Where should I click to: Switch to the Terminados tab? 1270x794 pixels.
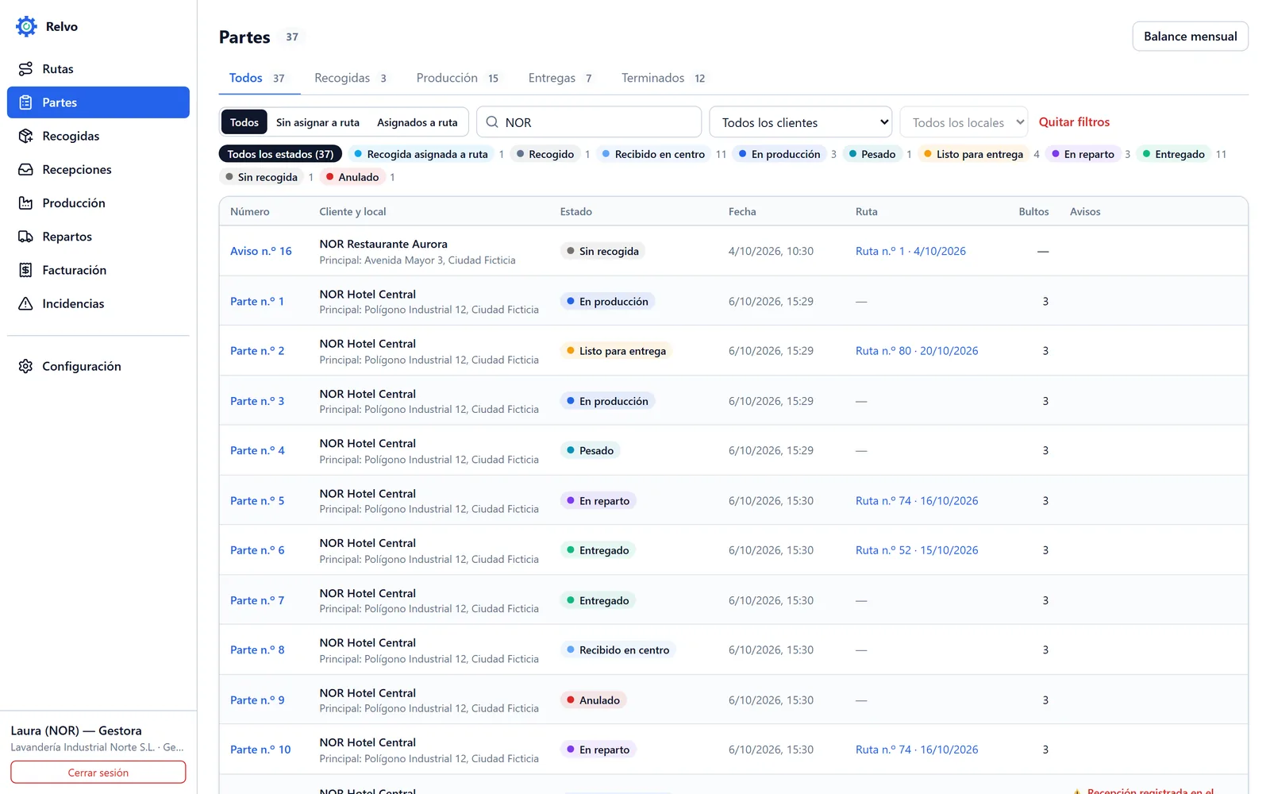coord(663,78)
